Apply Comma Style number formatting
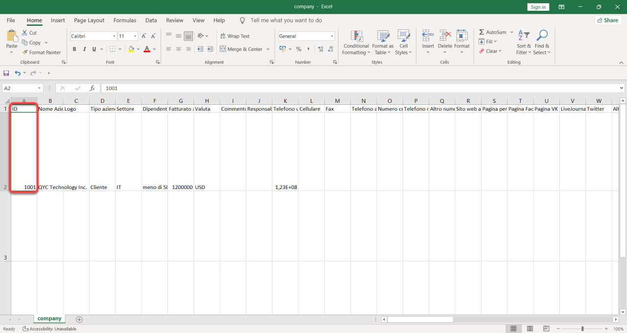Screen dimensions: 627x333 [x=308, y=49]
